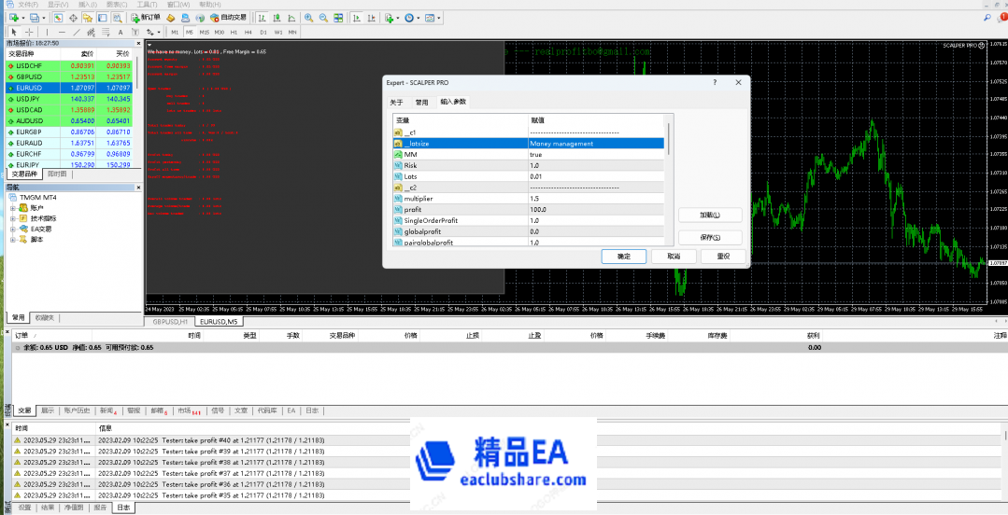Switch to the M15 timeframe

204,32
